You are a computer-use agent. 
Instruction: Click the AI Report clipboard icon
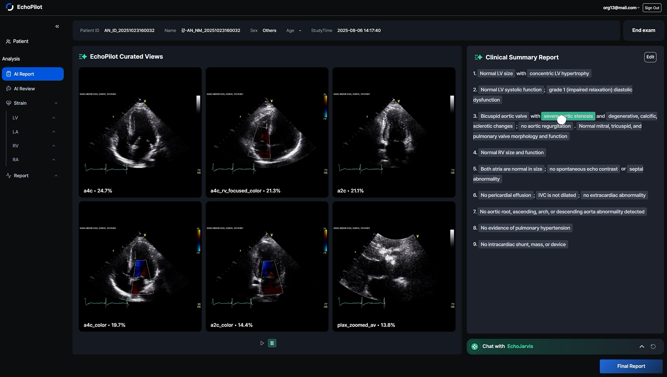[9, 74]
